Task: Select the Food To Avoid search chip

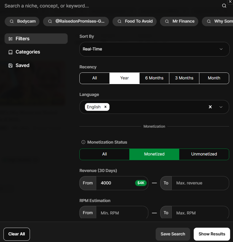Action: 135,21
